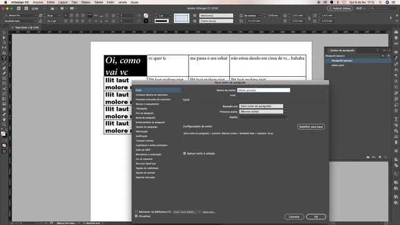Open the zoom level 121% dropdown
Viewport: 400px width, 225px height.
tap(39, 8)
